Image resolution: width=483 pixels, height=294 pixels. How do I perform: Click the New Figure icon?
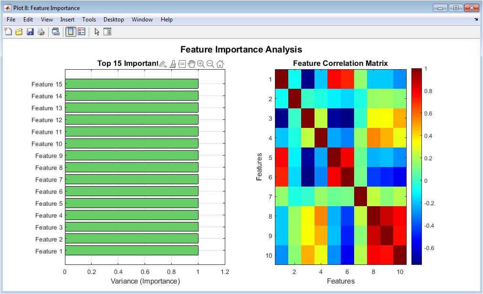(8, 32)
